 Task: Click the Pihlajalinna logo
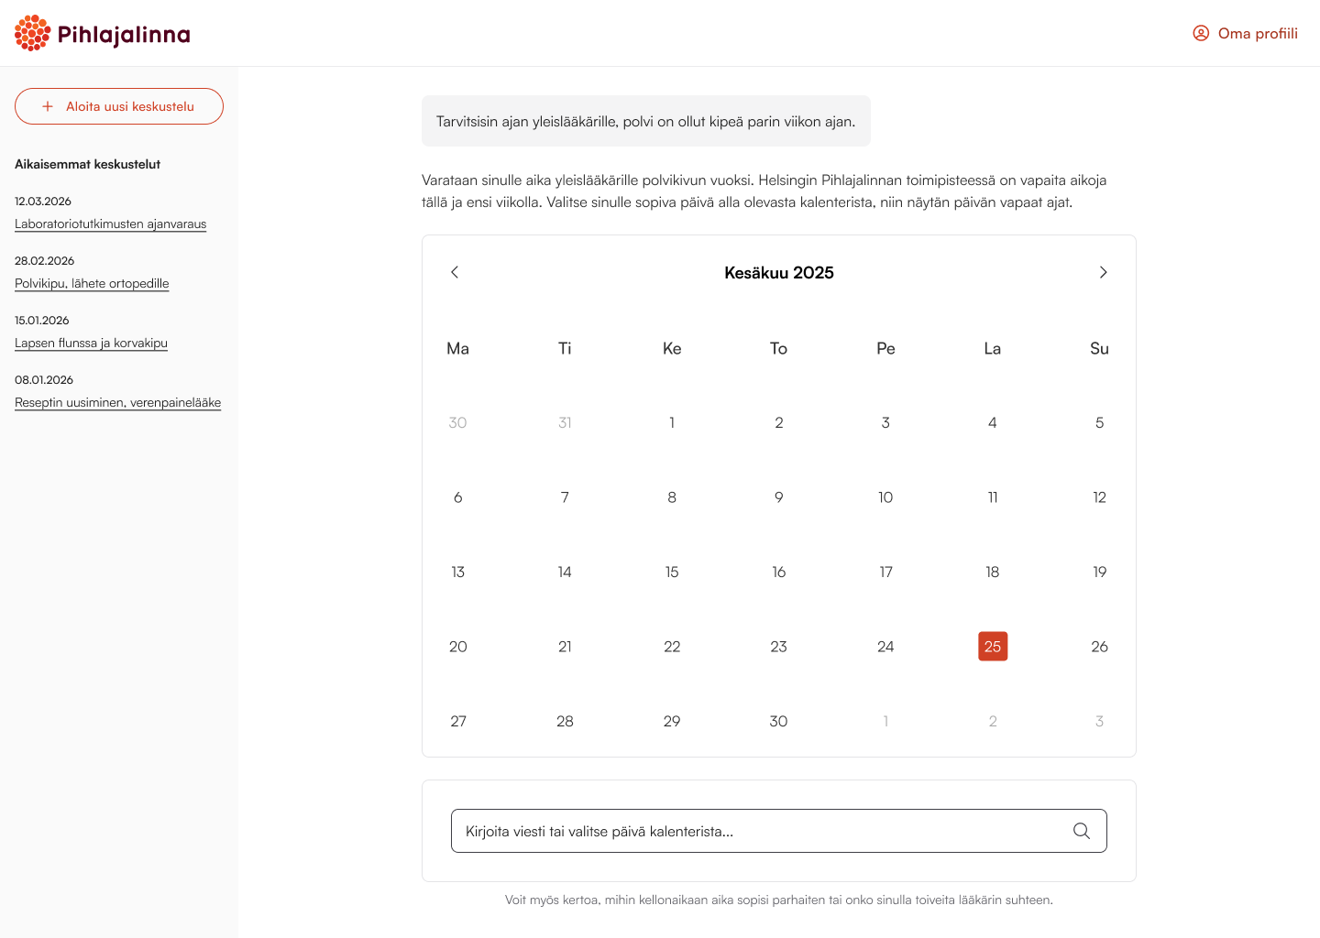coord(103,34)
